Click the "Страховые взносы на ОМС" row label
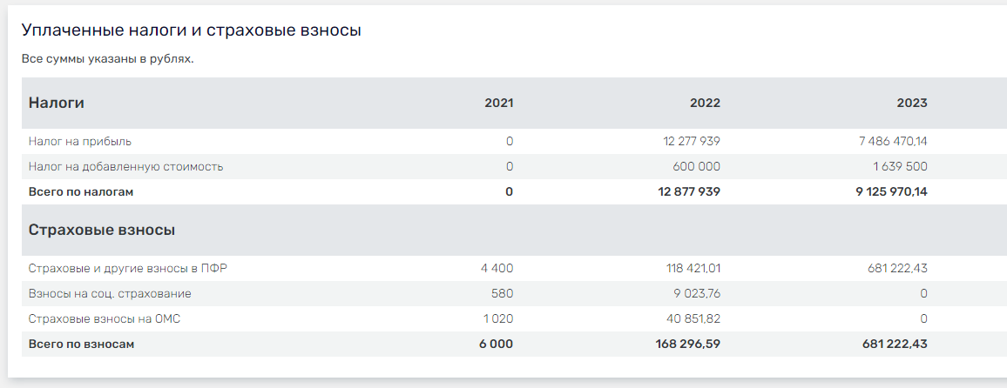 [105, 318]
